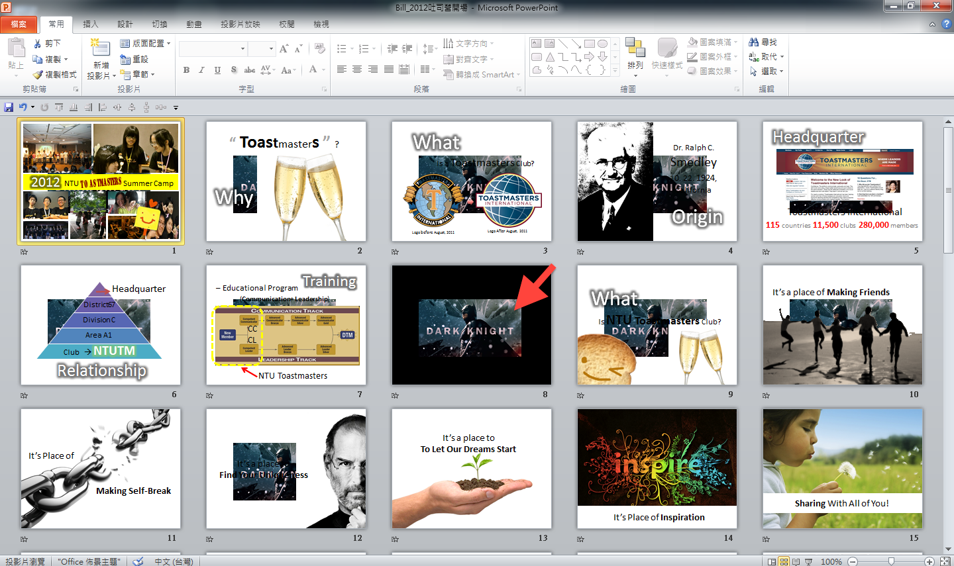Open the 檢視 View tab

click(321, 24)
